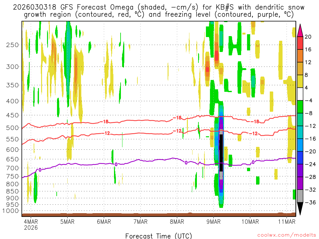Click the 7MAR time axis label
Viewport: 319px width, 239px height.
pos(140,222)
